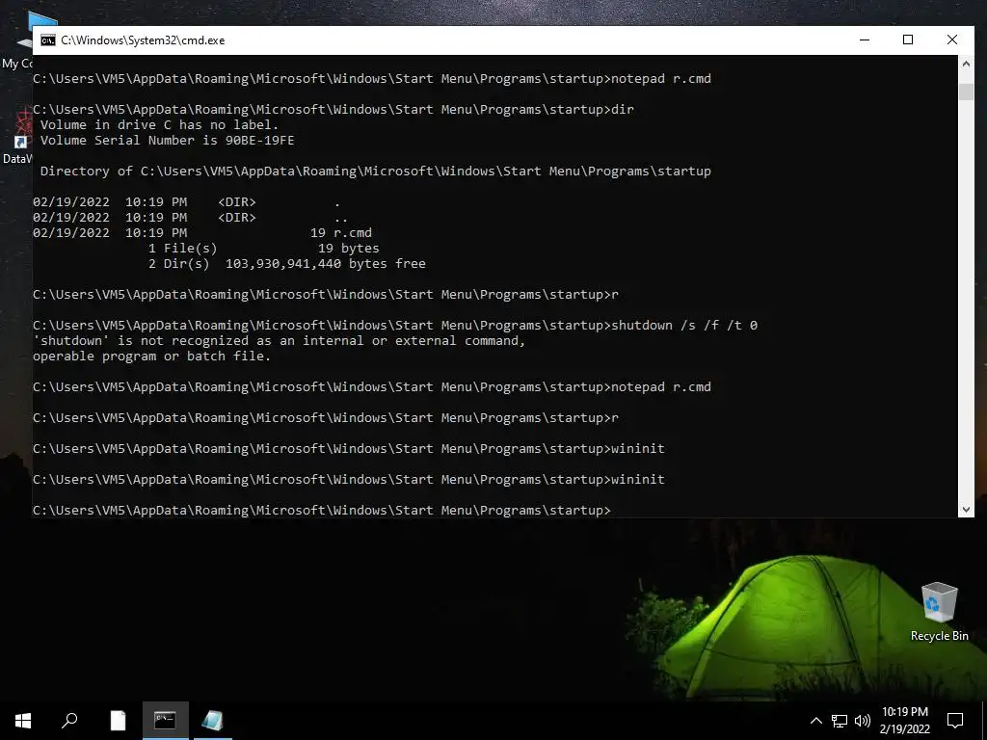This screenshot has height=740, width=987.
Task: Click the console scrollbar down arrow
Action: tap(966, 510)
